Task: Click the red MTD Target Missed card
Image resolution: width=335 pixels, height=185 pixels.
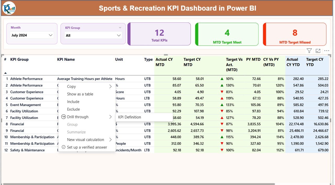Action: click(x=294, y=34)
